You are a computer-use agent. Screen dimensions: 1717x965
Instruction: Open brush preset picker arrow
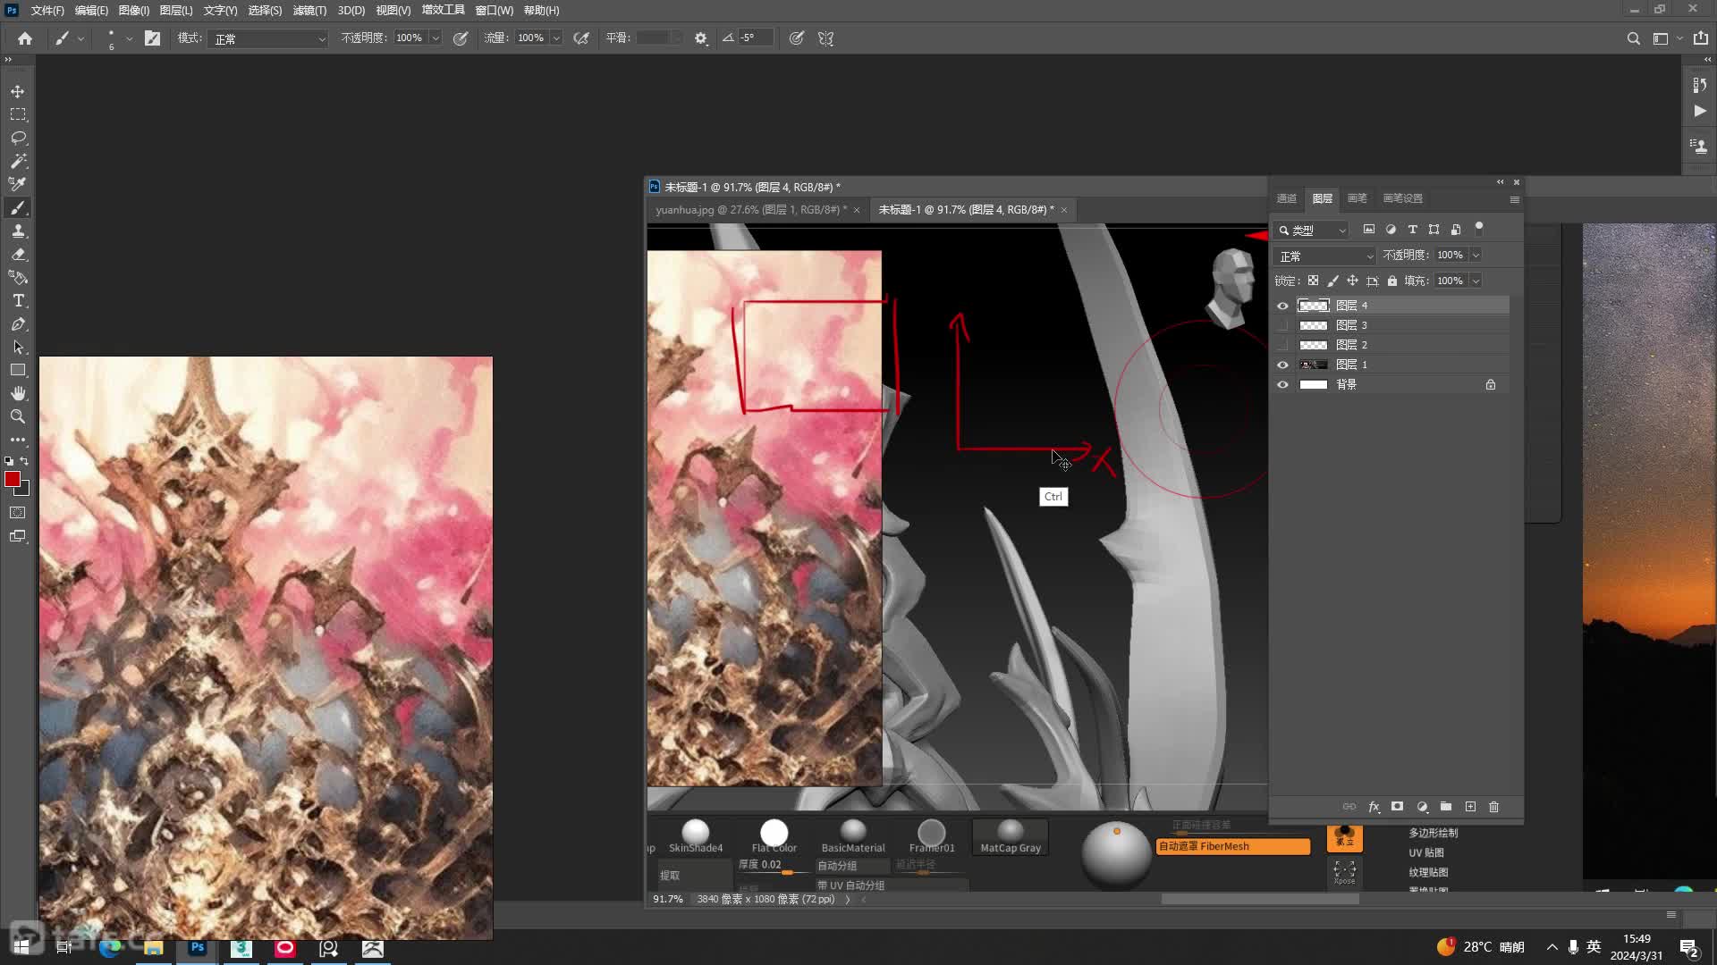[130, 38]
